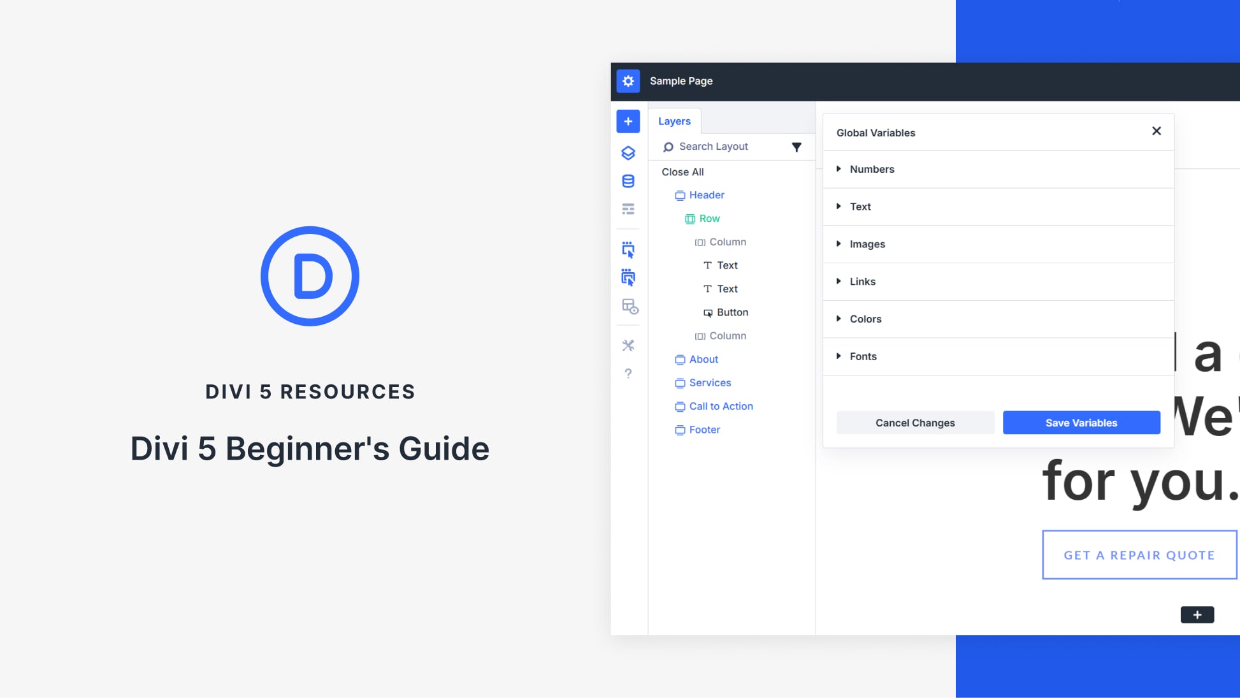
Task: Open the Layers view icon
Action: coord(628,153)
